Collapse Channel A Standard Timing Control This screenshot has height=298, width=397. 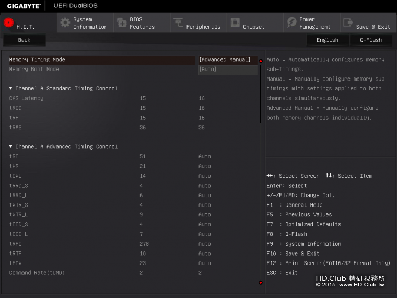[11, 88]
